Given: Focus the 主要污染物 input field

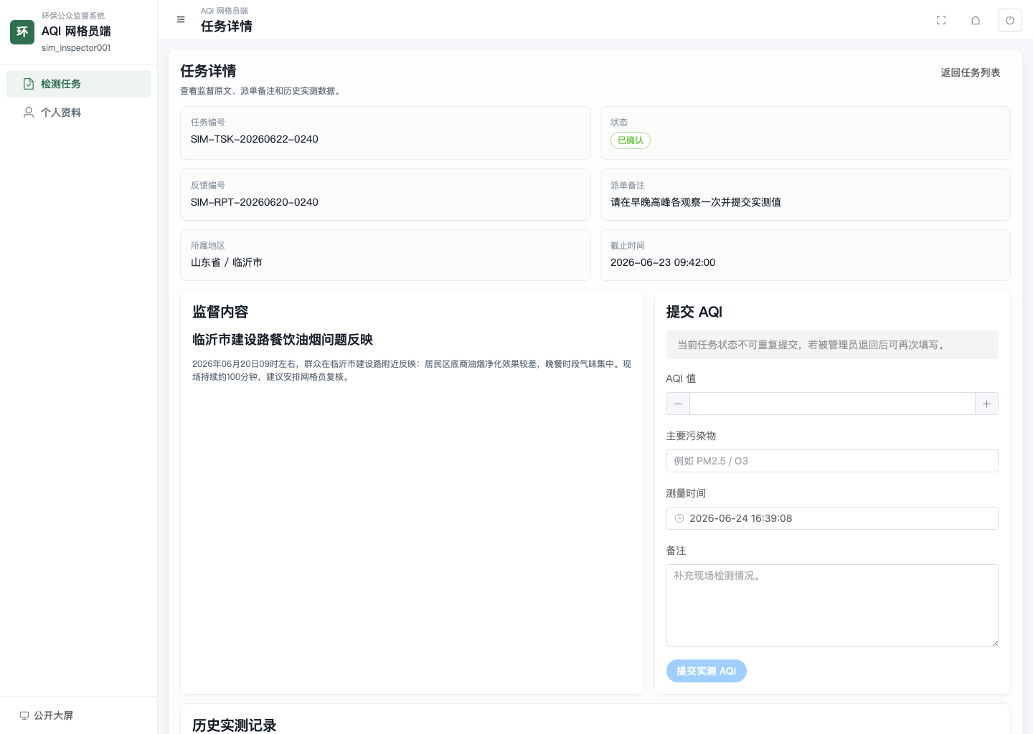Looking at the screenshot, I should tap(832, 461).
